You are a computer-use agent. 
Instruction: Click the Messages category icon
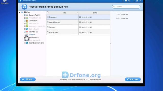27,24
